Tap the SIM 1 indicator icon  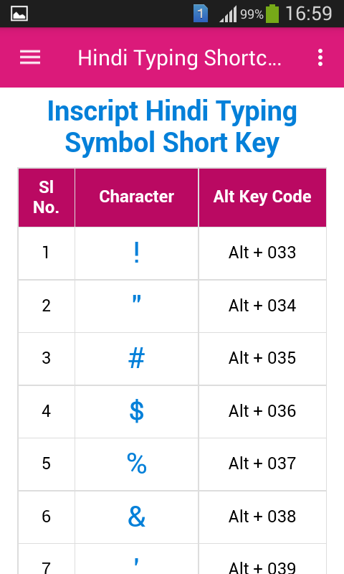pos(201,14)
